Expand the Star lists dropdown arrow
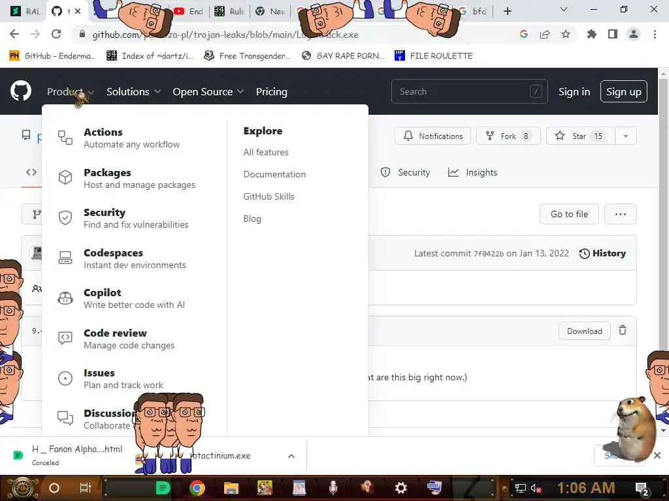Image resolution: width=669 pixels, height=501 pixels. pos(626,136)
